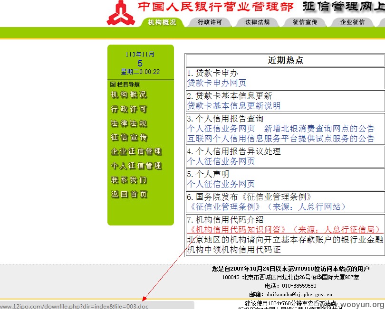Click the 星期二 clock time text

point(140,72)
